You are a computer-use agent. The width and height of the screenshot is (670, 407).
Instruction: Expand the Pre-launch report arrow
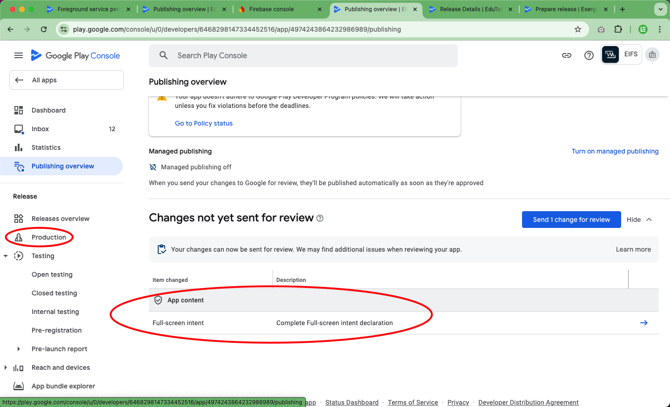point(19,349)
